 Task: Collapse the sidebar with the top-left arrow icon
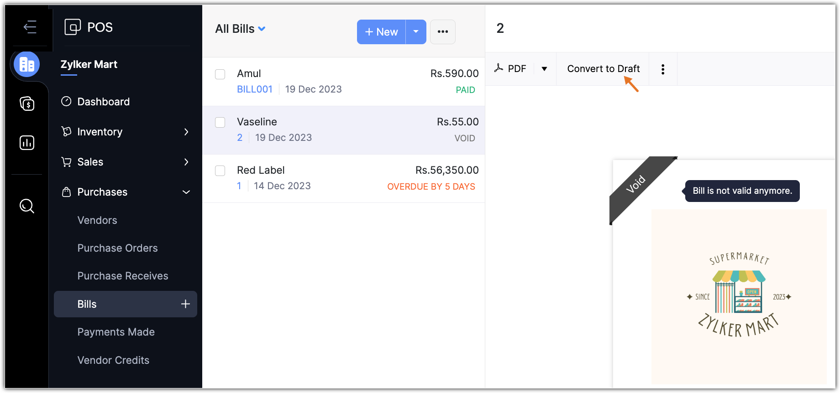pos(30,27)
